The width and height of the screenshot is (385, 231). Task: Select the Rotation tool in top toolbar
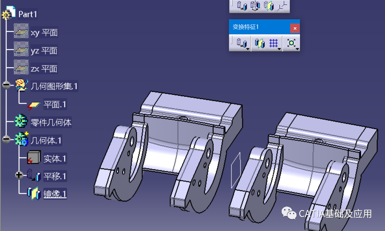255,6
